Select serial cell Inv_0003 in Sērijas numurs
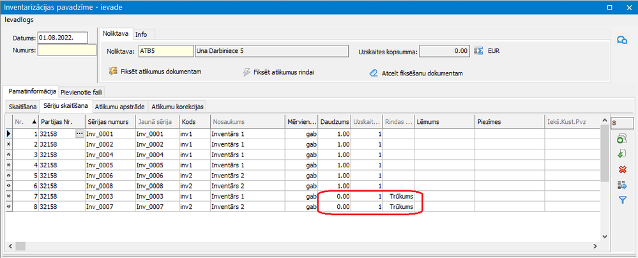This screenshot has height=258, width=638. point(110,196)
